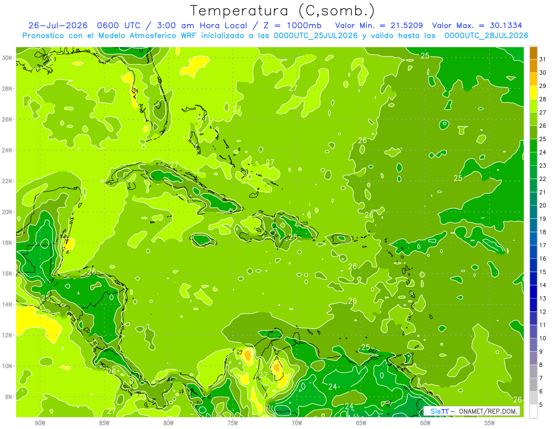
Task: Click the validity stamp '0000UTC_28JUL2026'
Action: pos(486,36)
